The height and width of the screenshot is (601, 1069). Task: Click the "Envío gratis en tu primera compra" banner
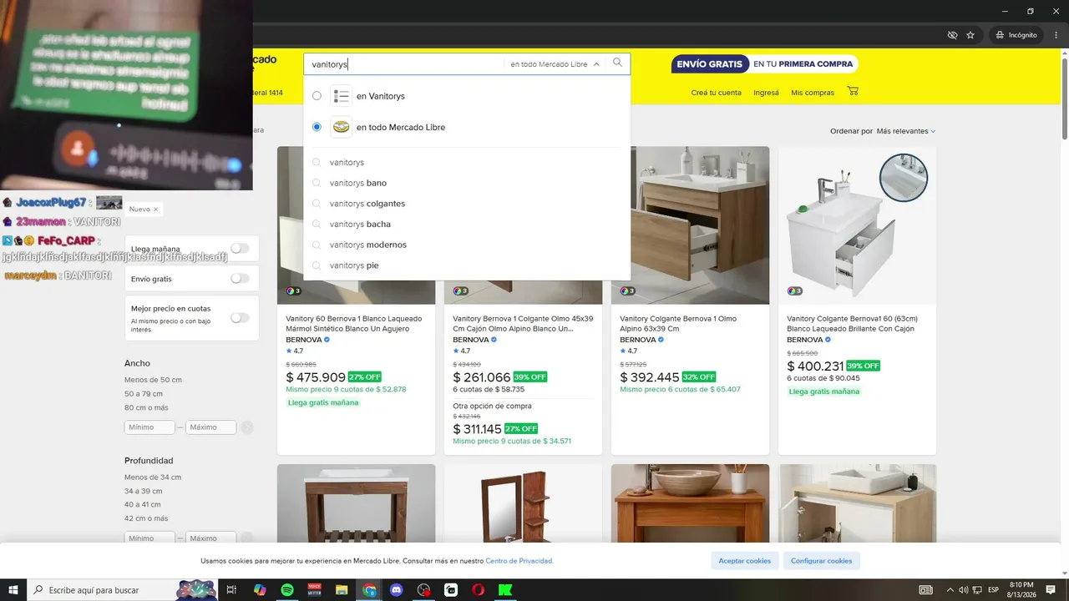[x=764, y=64]
